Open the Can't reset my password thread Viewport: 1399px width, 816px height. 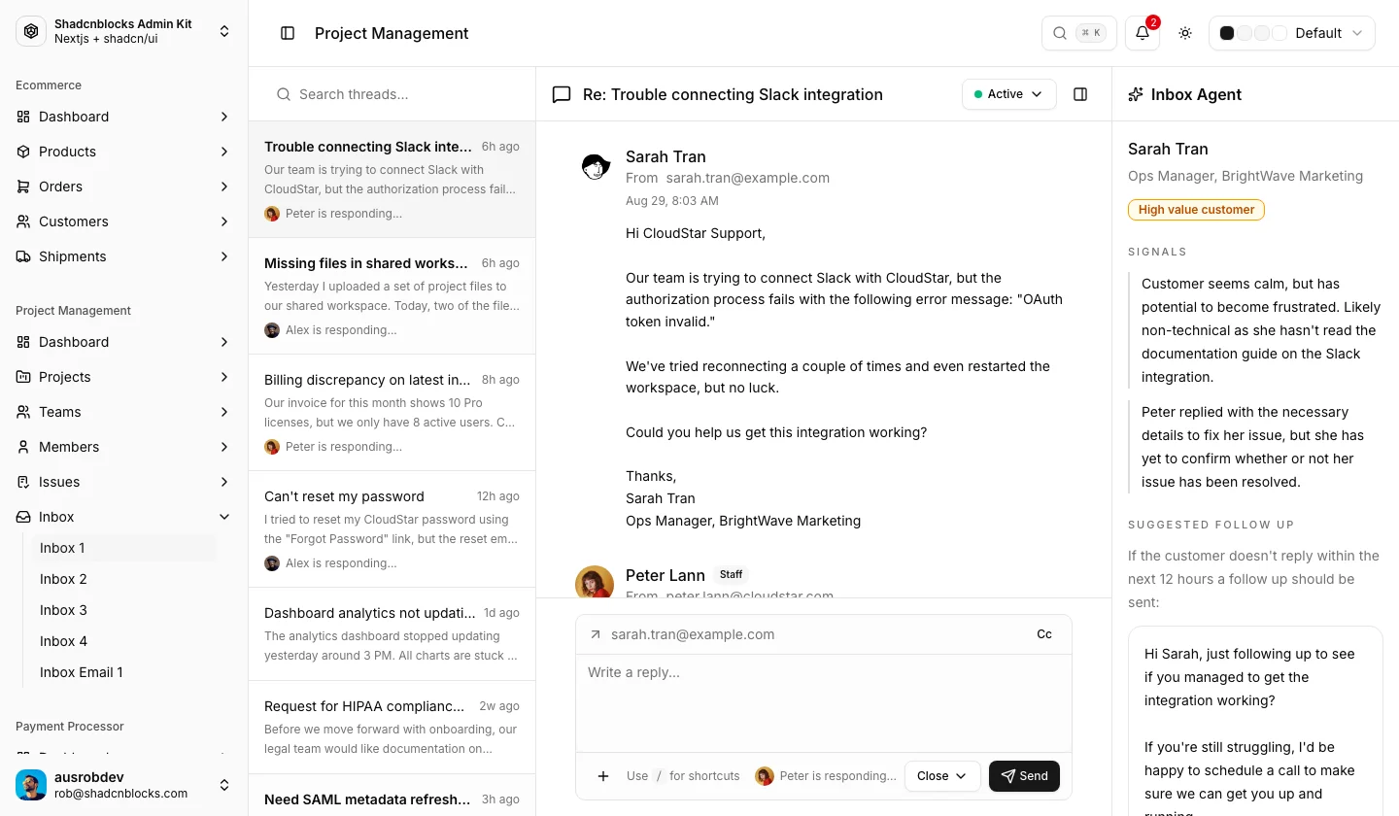392,529
